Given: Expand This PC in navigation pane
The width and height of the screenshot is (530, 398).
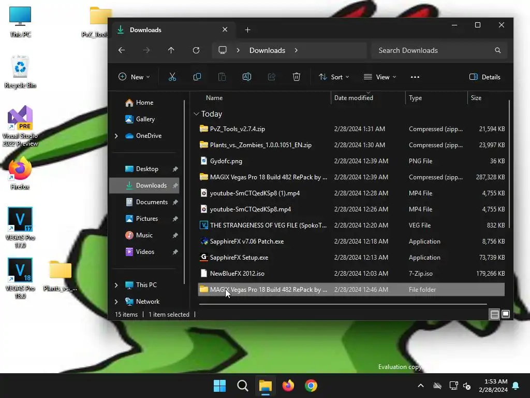Looking at the screenshot, I should tap(116, 285).
